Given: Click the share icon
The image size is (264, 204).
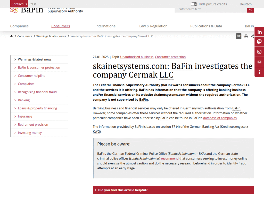Looking at the screenshot, I should pos(252,36).
